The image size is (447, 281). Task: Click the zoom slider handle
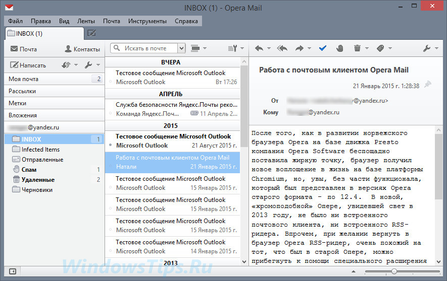click(394, 271)
